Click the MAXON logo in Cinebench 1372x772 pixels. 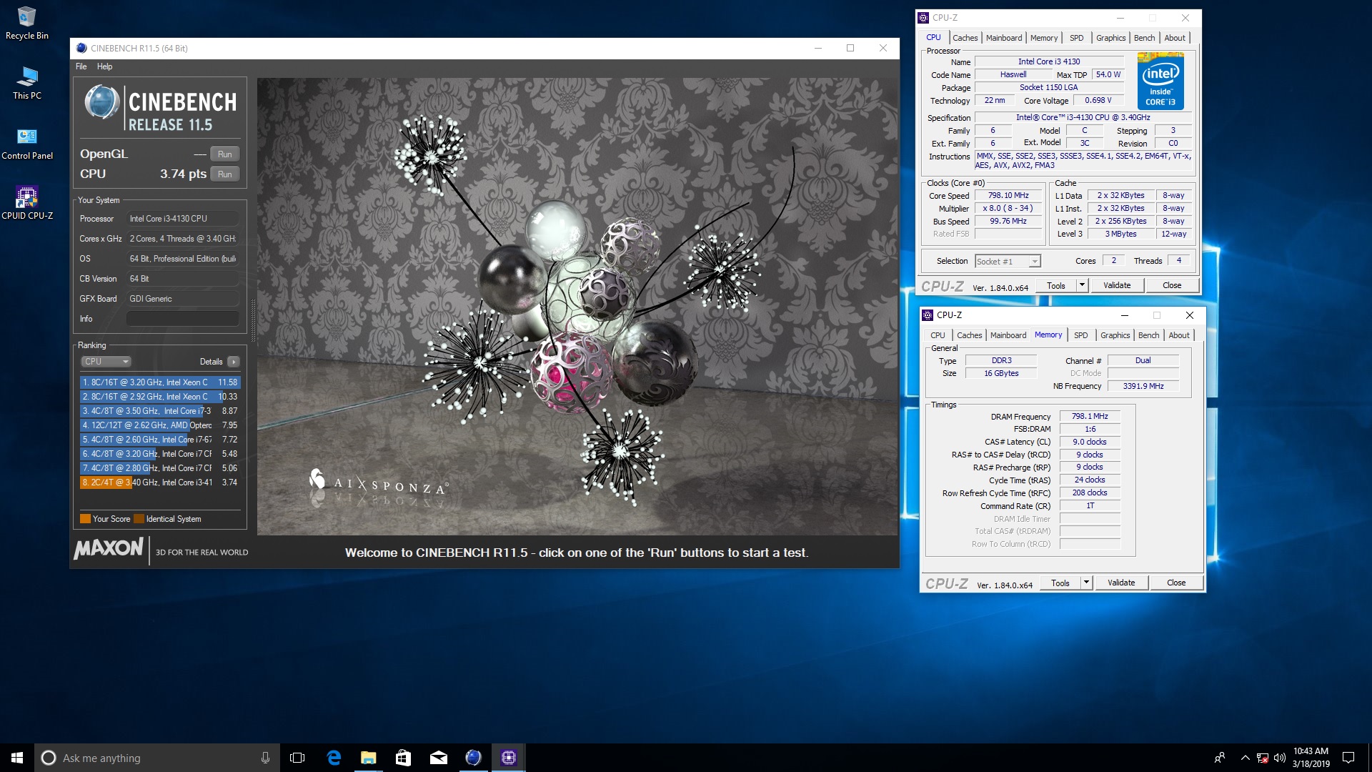(x=109, y=548)
